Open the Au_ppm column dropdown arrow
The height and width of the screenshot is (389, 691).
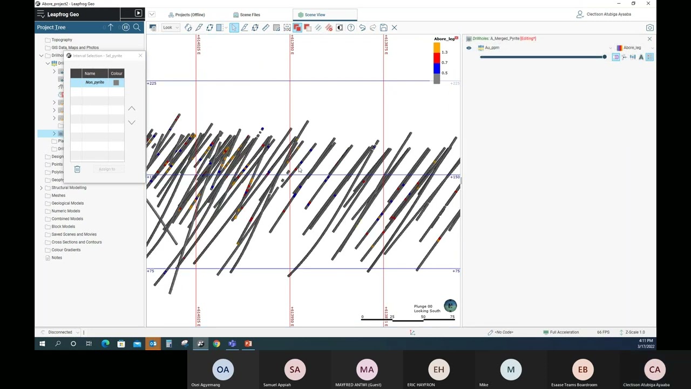(611, 48)
